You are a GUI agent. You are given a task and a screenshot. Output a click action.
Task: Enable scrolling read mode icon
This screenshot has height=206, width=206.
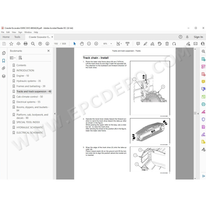[x=127, y=44]
